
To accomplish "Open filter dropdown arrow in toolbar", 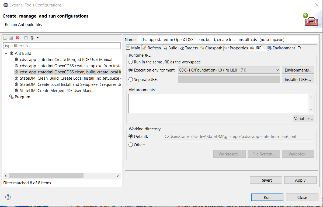I will click(x=37, y=38).
